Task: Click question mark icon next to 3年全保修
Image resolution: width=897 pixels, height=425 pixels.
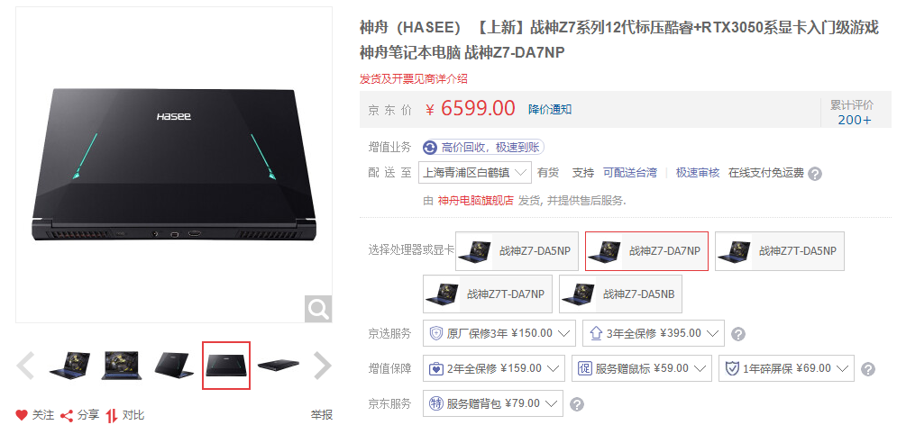Action: 738,333
